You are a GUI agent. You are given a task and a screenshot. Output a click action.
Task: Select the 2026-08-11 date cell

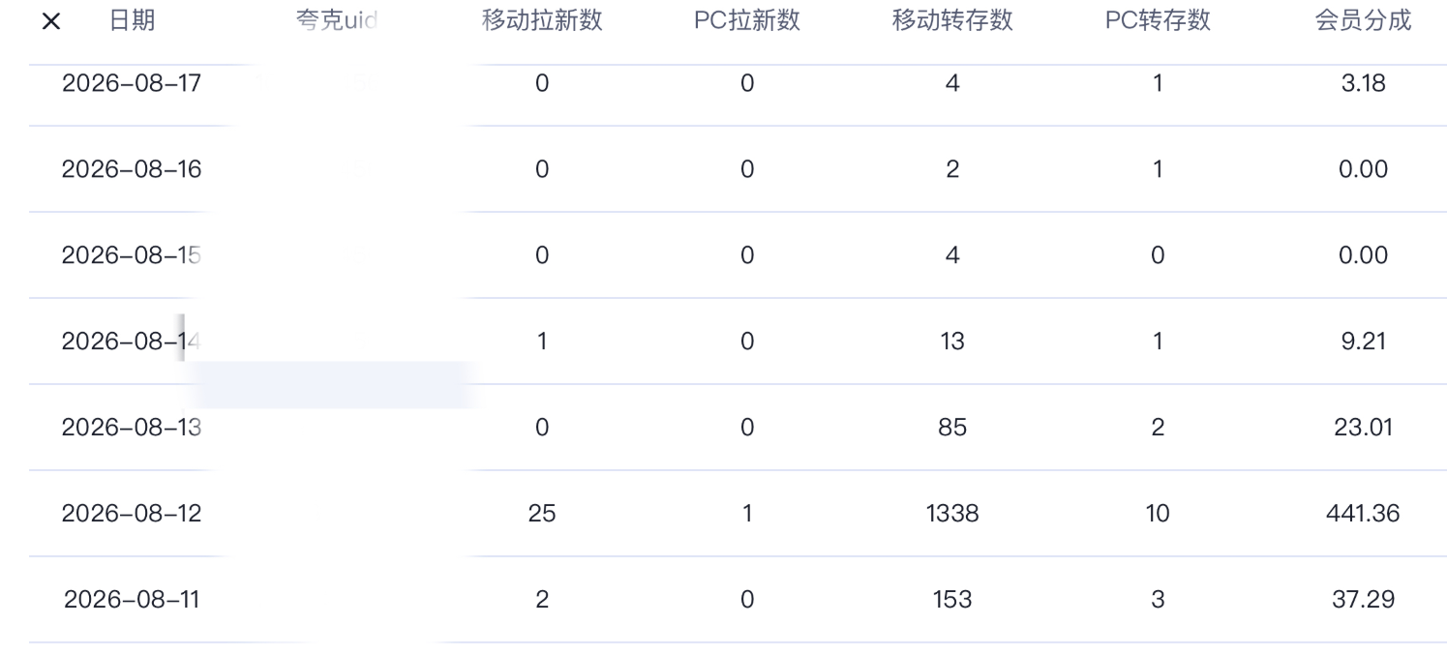click(132, 600)
